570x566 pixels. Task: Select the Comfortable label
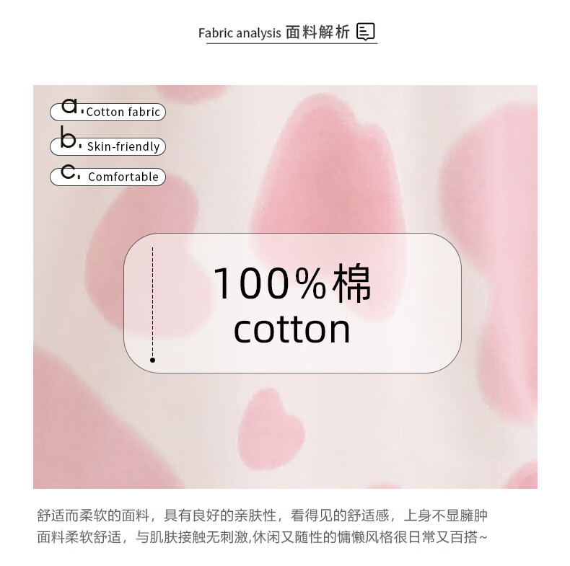(x=123, y=177)
